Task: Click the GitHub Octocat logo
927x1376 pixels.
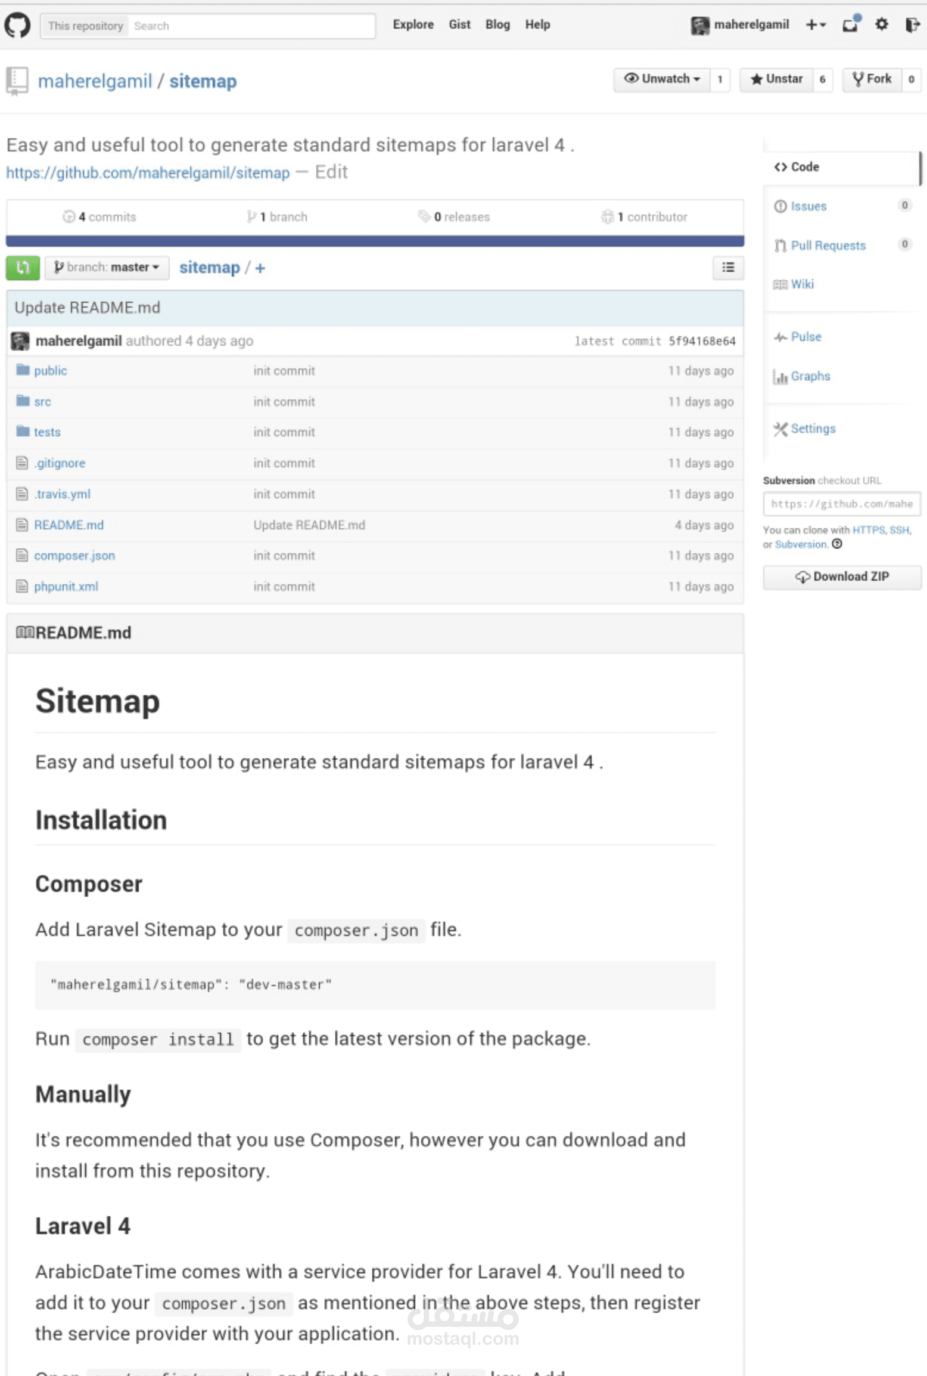Action: 17,26
